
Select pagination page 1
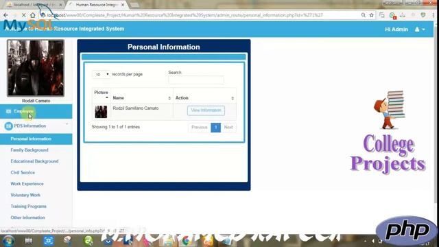click(215, 128)
